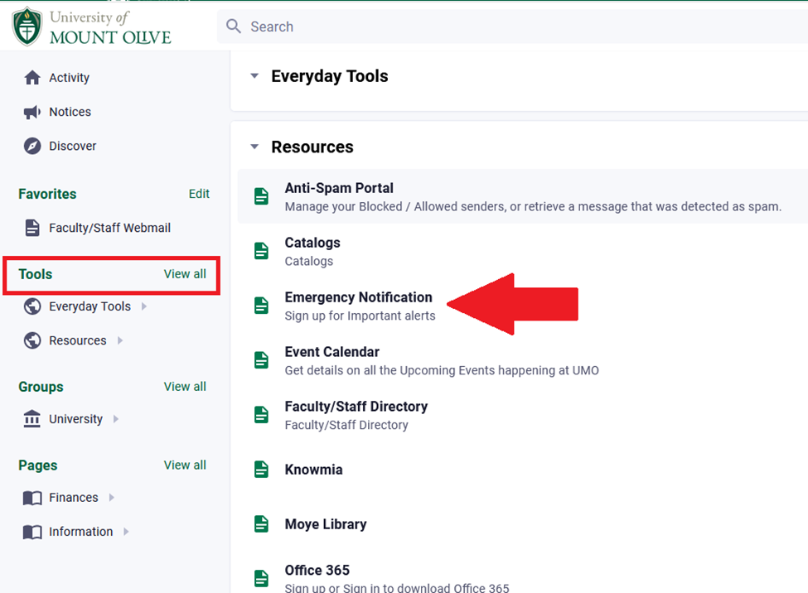Click the Event Calendar document icon
This screenshot has width=808, height=593.
click(x=261, y=360)
